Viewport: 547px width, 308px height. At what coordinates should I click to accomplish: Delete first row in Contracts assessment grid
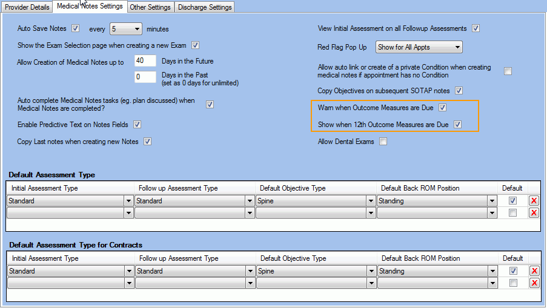tap(534, 271)
